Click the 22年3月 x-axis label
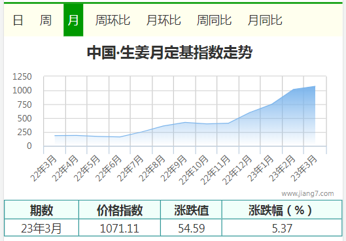This screenshot has height=241, width=346. [44, 168]
